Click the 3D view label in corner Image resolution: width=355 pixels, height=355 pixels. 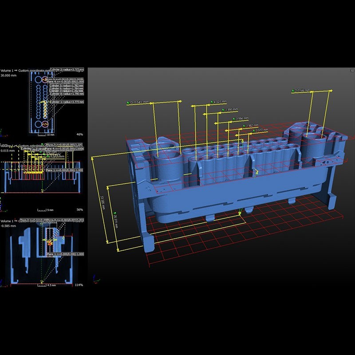click(352, 71)
